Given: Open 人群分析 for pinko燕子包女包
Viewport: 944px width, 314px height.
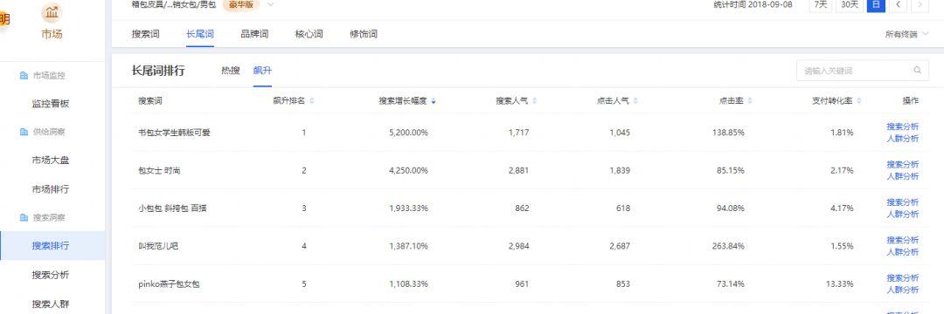Looking at the screenshot, I should pyautogui.click(x=902, y=290).
